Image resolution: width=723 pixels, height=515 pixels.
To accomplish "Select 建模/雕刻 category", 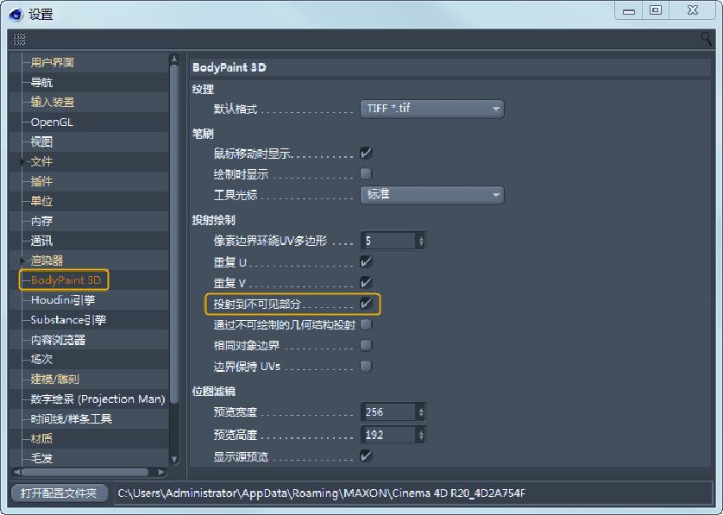I will (54, 379).
